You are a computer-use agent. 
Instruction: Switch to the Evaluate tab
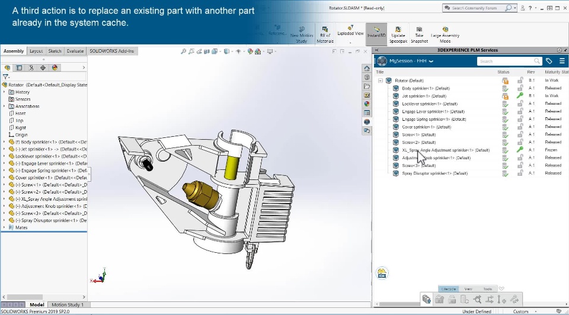coord(75,51)
